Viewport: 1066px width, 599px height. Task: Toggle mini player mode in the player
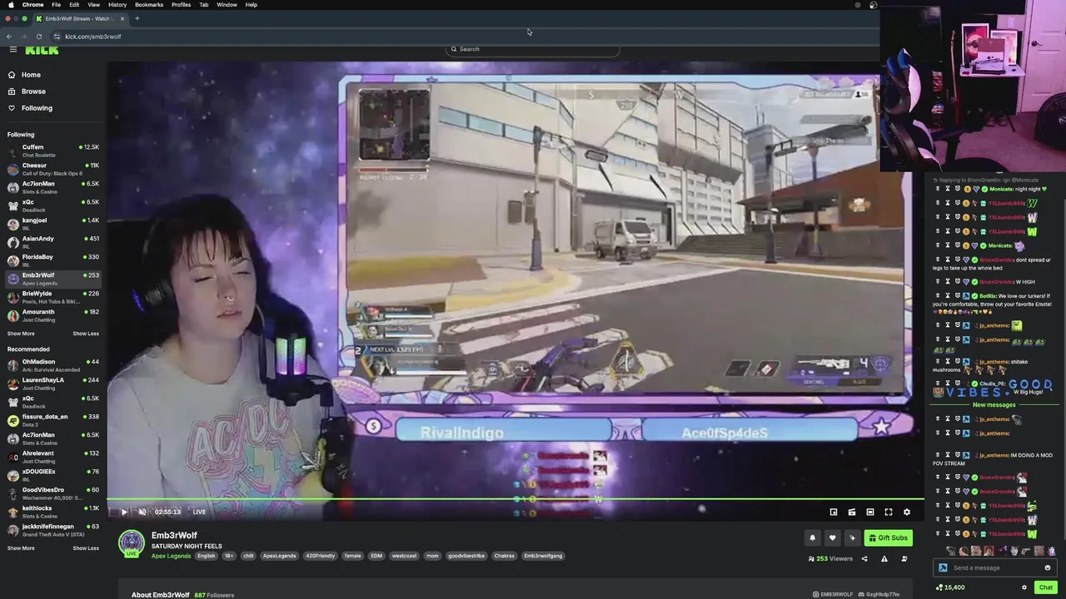[852, 512]
